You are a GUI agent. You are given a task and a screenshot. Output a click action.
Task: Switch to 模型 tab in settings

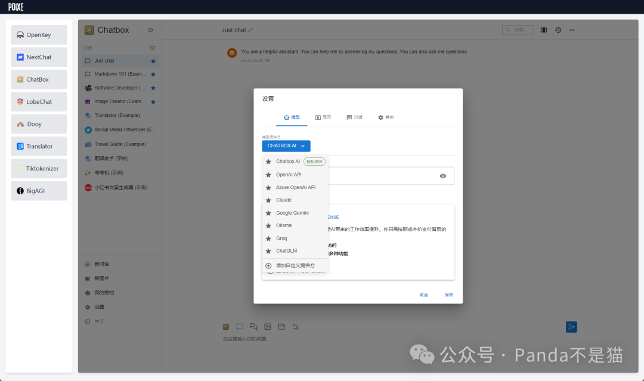click(x=292, y=117)
